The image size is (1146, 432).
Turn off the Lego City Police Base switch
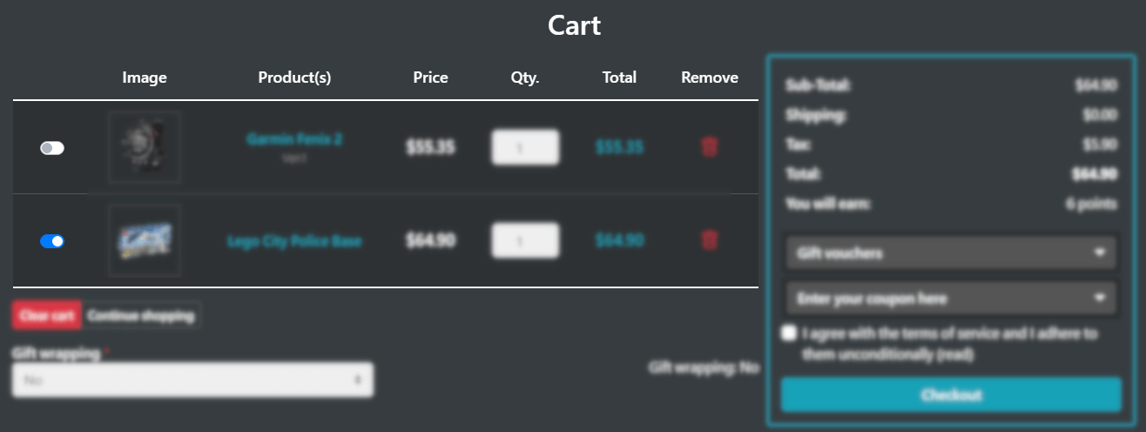click(x=52, y=241)
